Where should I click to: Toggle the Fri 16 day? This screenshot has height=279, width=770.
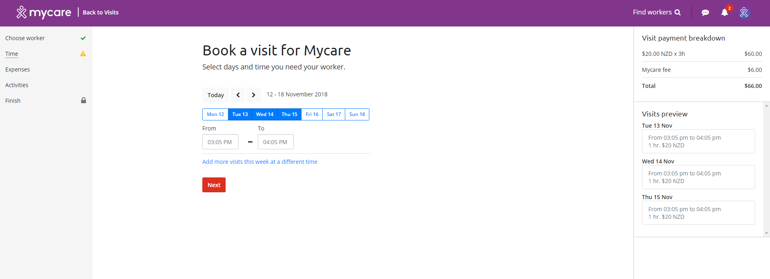[x=312, y=114]
